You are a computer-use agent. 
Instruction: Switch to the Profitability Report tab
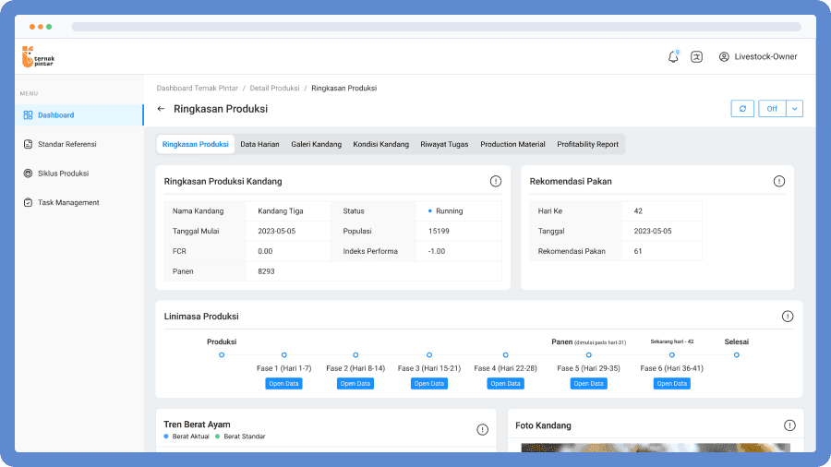[x=588, y=144]
